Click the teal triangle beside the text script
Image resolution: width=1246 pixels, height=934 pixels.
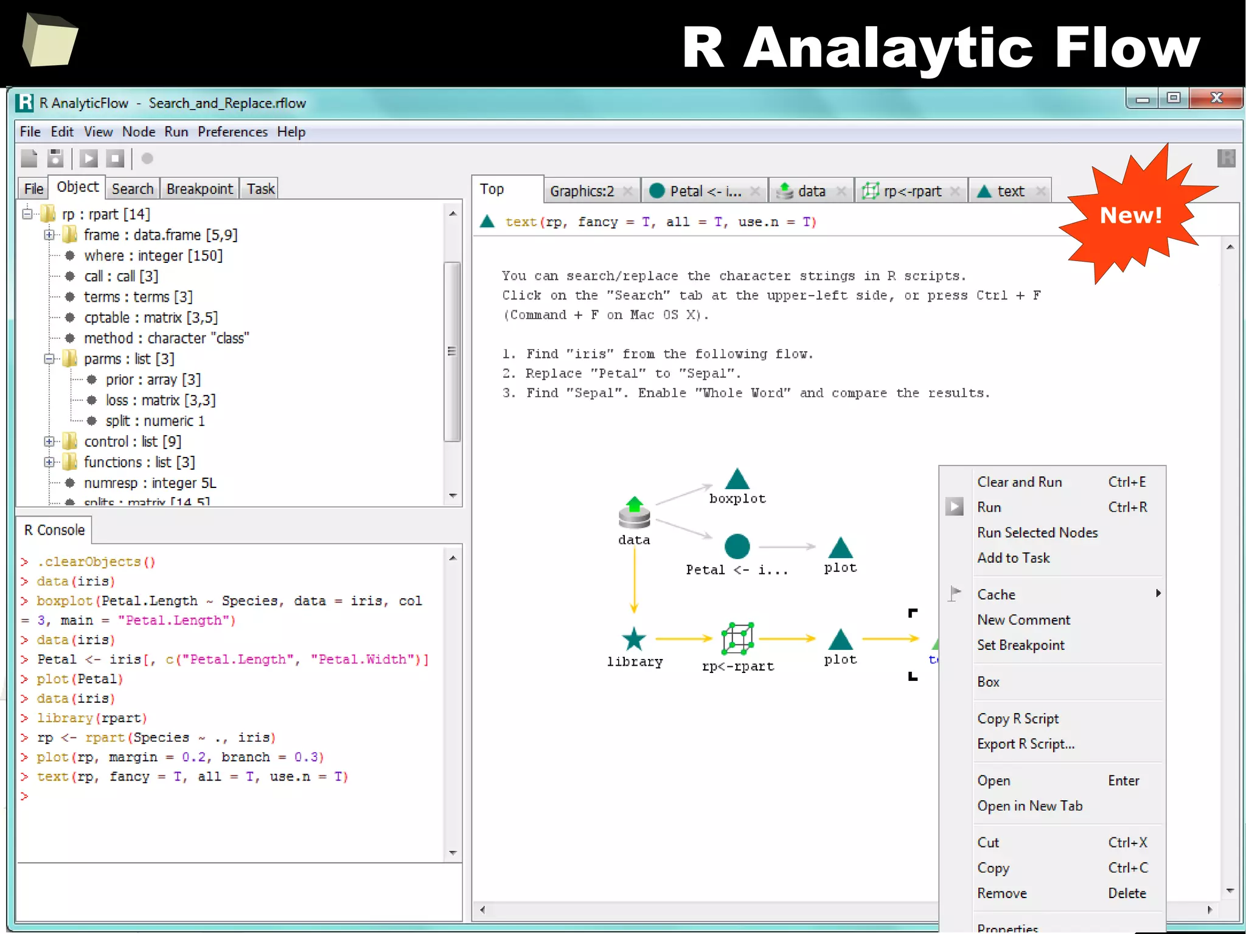[487, 221]
